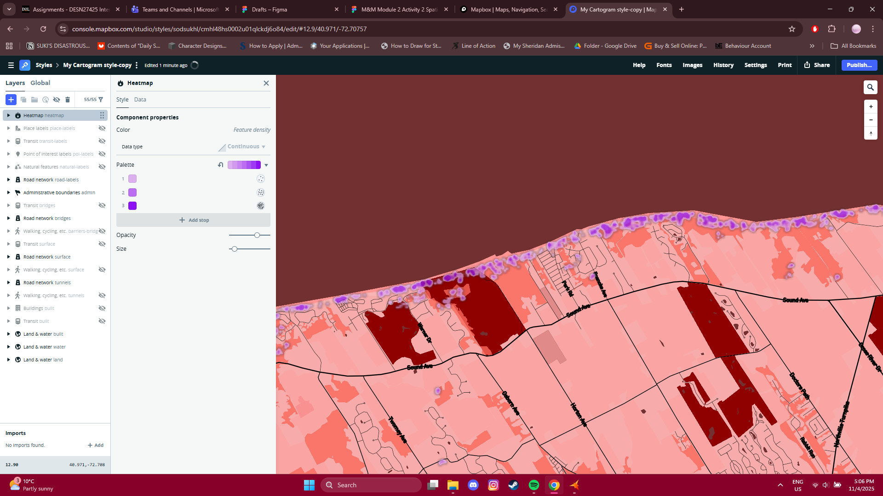This screenshot has height=496, width=883.
Task: Click the Publish button
Action: click(858, 65)
